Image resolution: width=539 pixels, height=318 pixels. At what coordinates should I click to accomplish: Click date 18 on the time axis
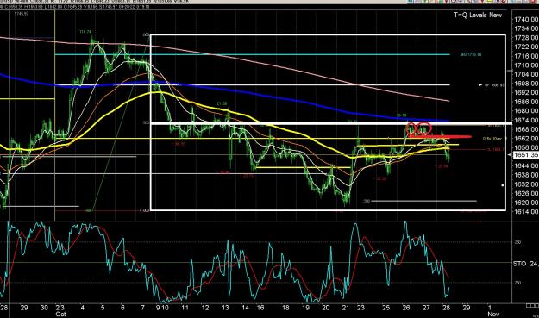pos(285,308)
